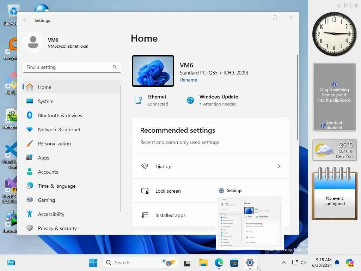Click the Dial-up phone icon

click(x=145, y=166)
